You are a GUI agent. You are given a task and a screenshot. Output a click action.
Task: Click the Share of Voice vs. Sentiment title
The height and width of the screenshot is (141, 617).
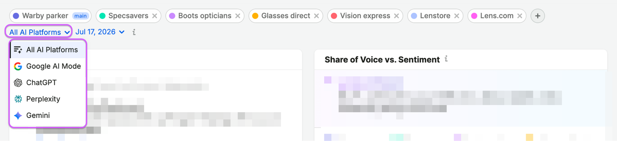[x=382, y=60]
